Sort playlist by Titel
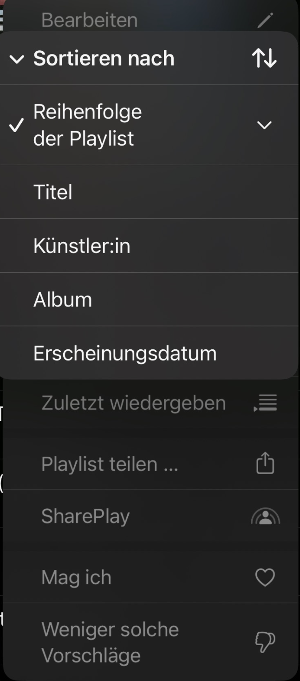Image resolution: width=300 pixels, height=681 pixels. pyautogui.click(x=53, y=192)
